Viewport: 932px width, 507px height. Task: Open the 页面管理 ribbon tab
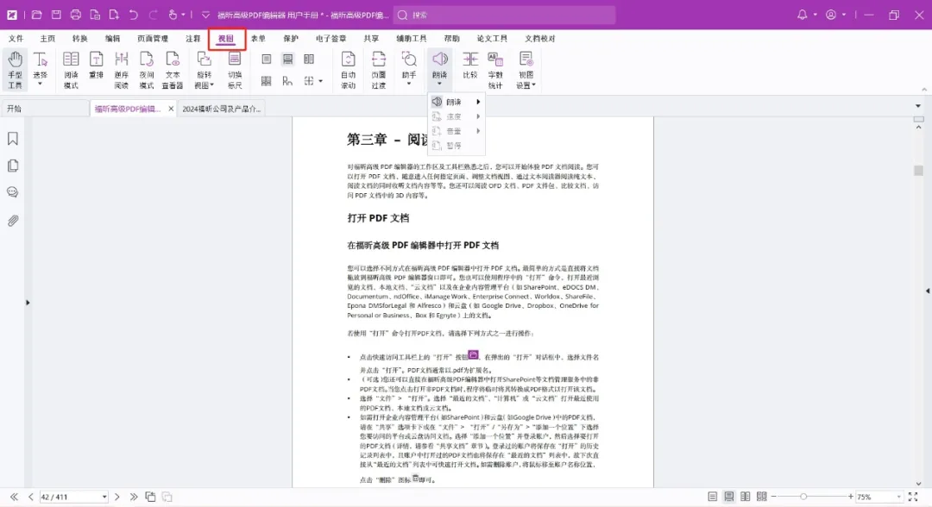coord(153,39)
